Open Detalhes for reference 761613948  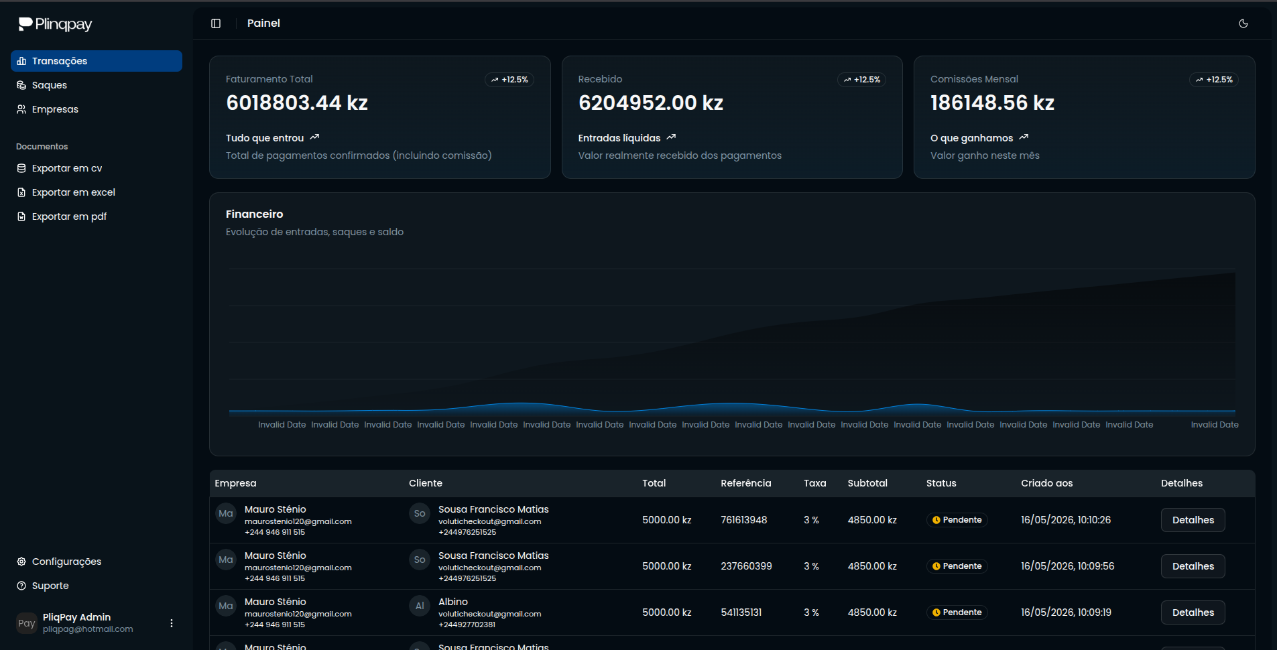(1193, 520)
